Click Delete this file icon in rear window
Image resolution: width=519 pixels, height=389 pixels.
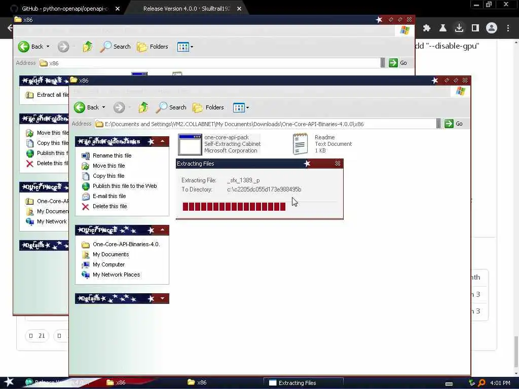click(30, 164)
